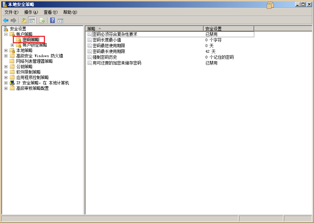Select policy 密码长度最小值

tap(107, 40)
